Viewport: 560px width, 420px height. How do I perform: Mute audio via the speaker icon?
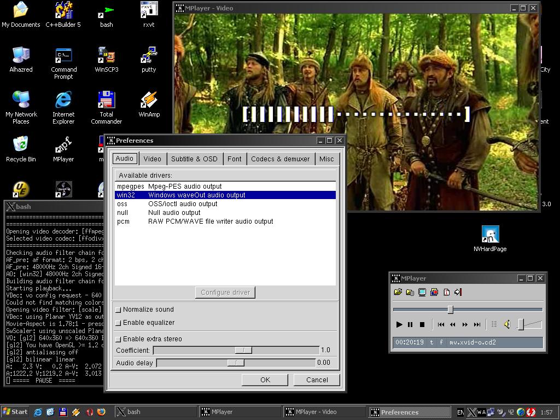(507, 324)
